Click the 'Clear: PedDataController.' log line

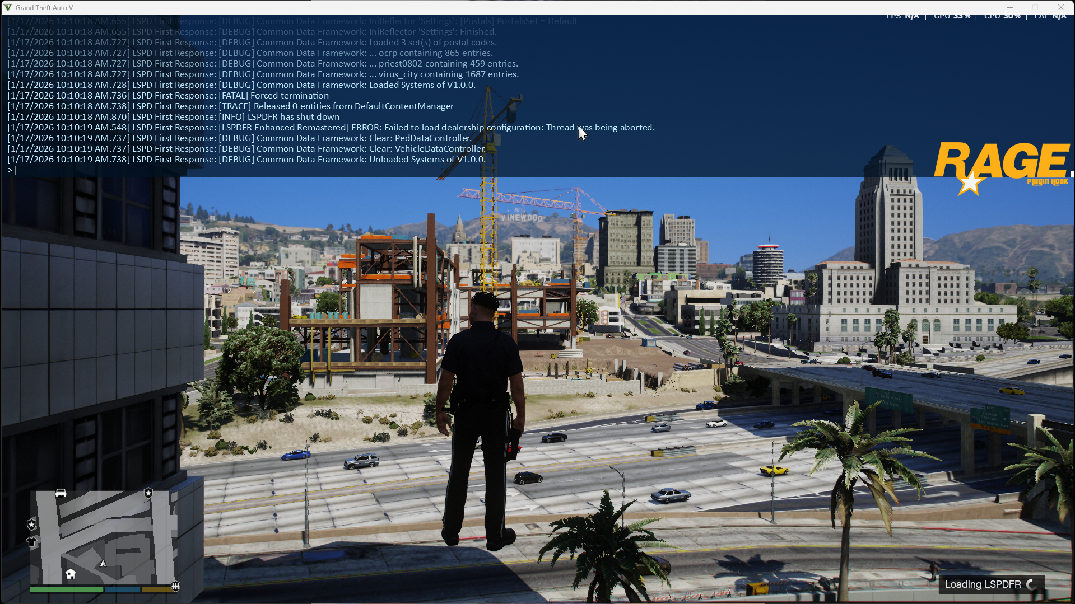pos(239,138)
